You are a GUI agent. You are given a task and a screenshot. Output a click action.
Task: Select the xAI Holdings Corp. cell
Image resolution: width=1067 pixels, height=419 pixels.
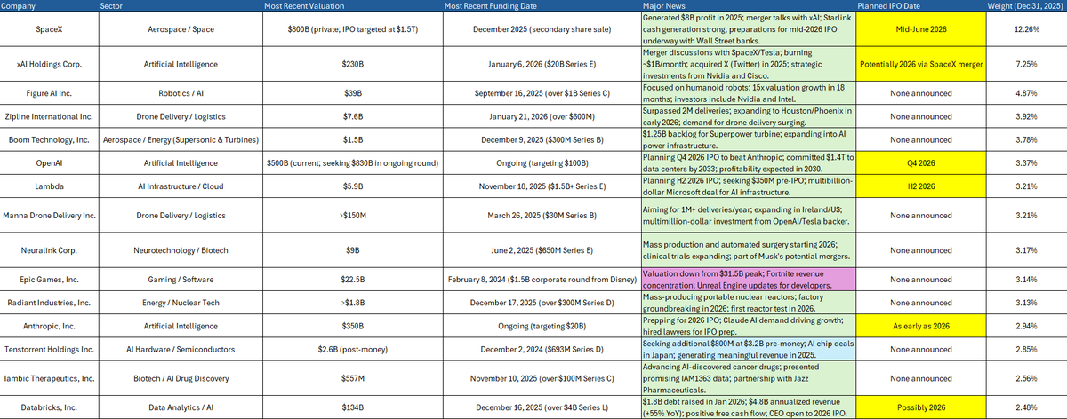click(x=50, y=66)
